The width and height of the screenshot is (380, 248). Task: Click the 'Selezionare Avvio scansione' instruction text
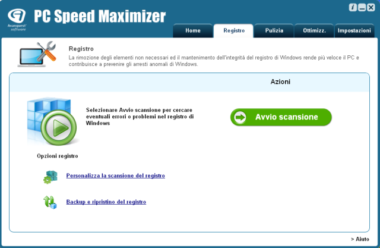pos(140,117)
